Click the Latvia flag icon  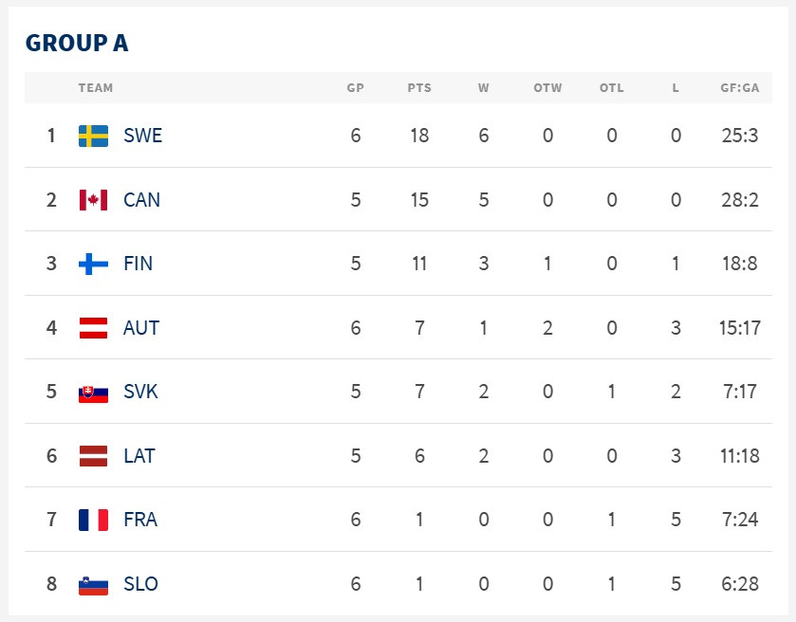point(93,456)
